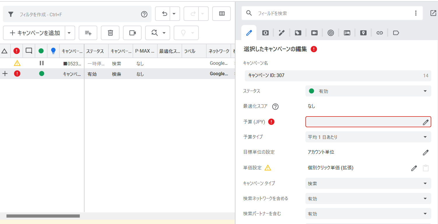The width and height of the screenshot is (438, 224).
Task: Click the 最適化スコア help icon
Action: (x=275, y=107)
